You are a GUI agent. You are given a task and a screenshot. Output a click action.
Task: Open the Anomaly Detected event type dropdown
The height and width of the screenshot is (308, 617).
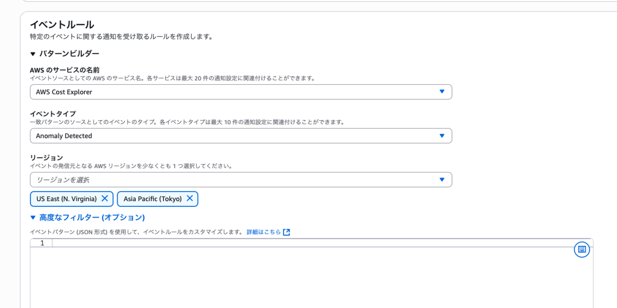click(x=241, y=136)
